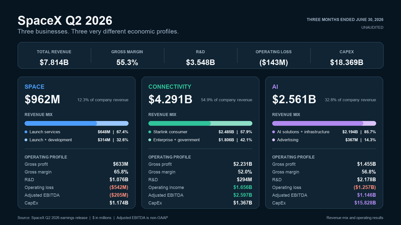The height and width of the screenshot is (225, 401).
Task: Click the 'SPACE' card heading
Action: click(34, 87)
